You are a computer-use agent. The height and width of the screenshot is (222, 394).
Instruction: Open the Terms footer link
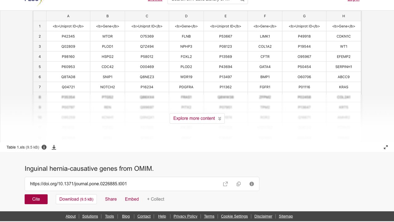coord(209,216)
